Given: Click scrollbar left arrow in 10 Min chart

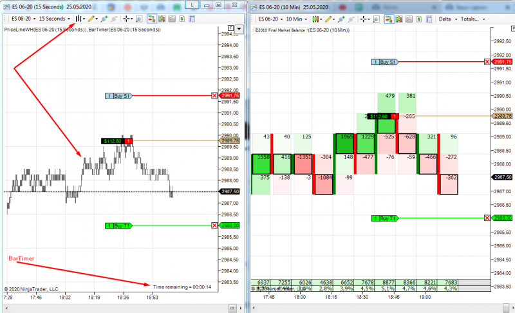Looking at the screenshot, I should tap(253, 308).
